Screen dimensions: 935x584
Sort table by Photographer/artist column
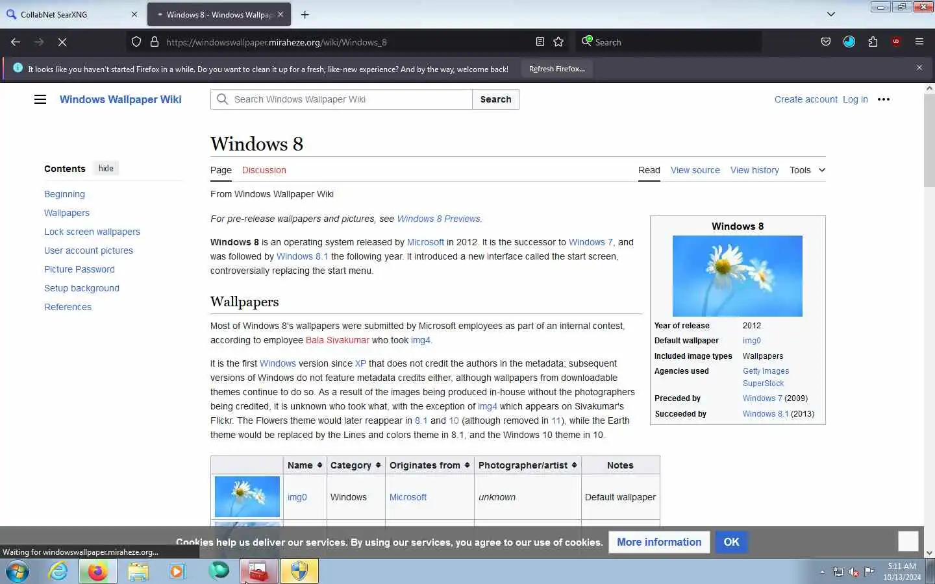[x=527, y=465]
